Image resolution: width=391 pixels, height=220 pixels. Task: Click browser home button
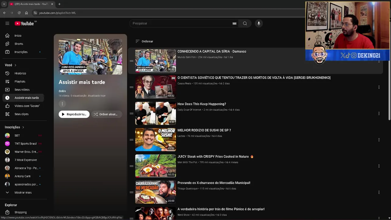click(x=26, y=13)
